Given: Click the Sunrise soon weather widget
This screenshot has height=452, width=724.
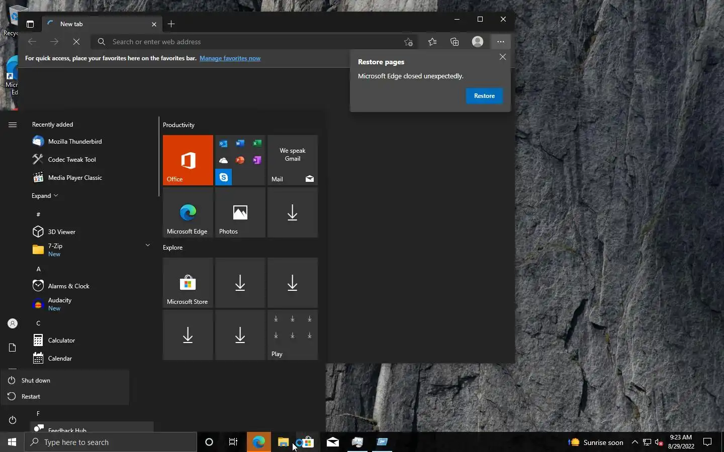Looking at the screenshot, I should click(596, 442).
